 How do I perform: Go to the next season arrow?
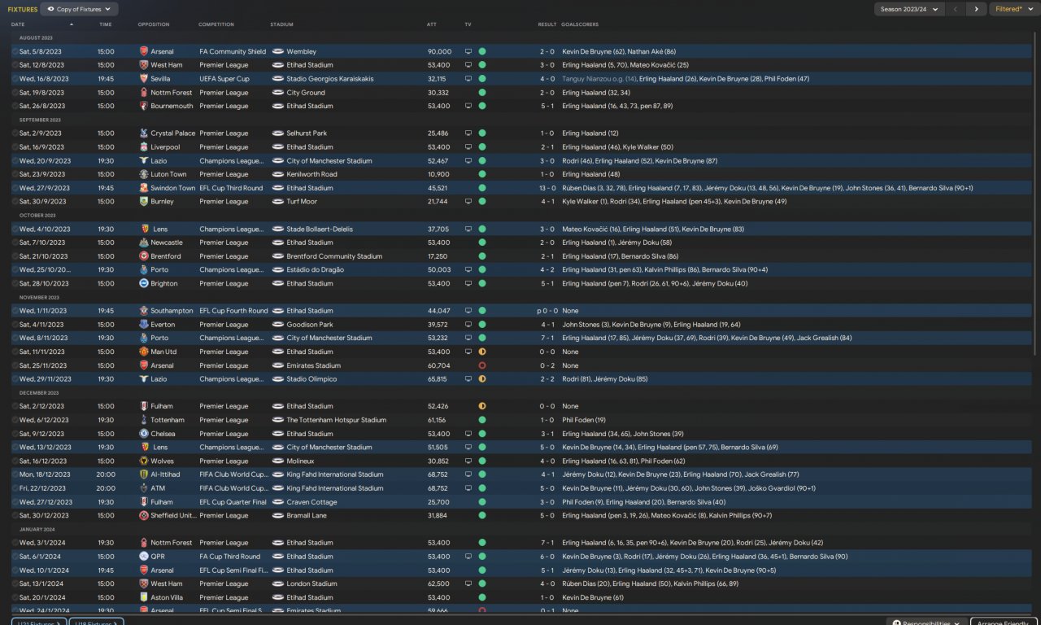(977, 9)
